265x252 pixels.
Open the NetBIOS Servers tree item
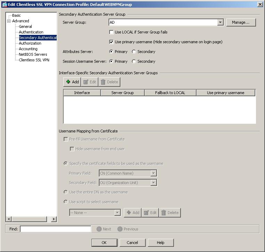(x=33, y=54)
